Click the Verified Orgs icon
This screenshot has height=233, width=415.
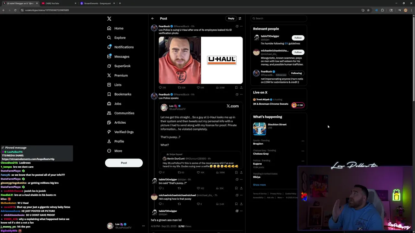pyautogui.click(x=109, y=132)
